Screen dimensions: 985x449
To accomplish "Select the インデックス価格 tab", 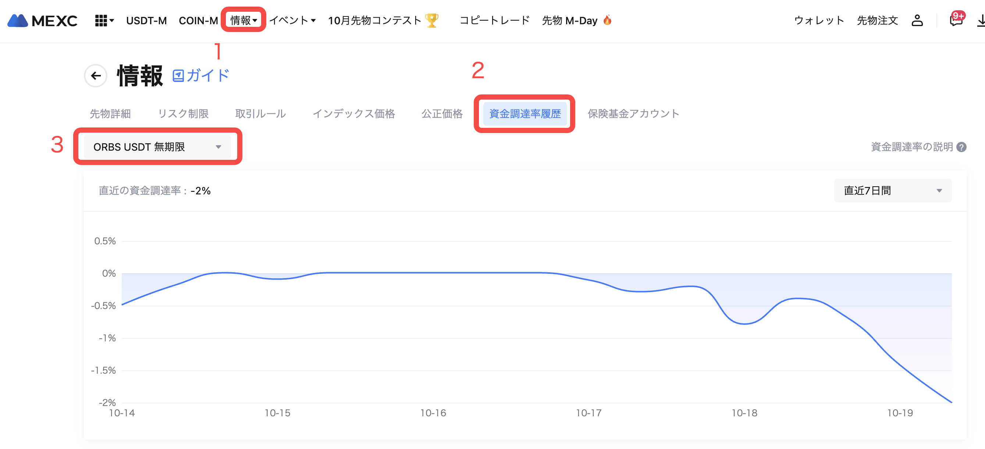I will 354,114.
